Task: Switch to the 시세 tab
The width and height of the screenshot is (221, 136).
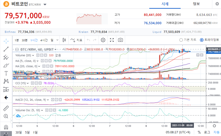Action: click(165, 4)
